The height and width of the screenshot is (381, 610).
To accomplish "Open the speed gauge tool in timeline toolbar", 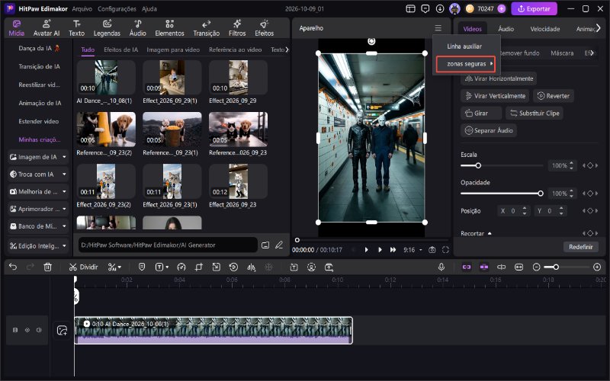I will coord(181,267).
